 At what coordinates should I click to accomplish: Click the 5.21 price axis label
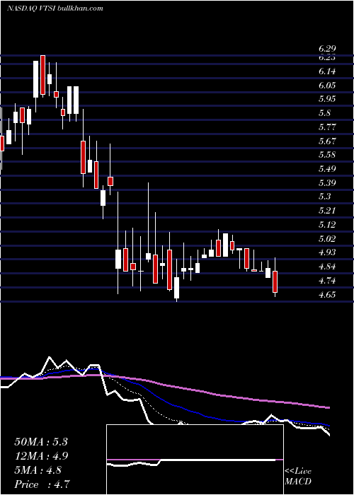click(x=327, y=211)
